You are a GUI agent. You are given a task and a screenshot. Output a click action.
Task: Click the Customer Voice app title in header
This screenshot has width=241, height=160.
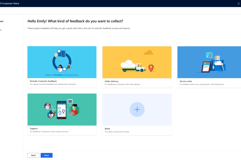click(10, 3)
